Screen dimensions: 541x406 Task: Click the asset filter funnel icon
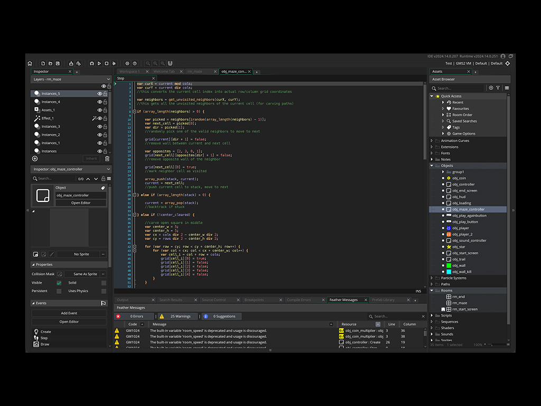point(498,88)
